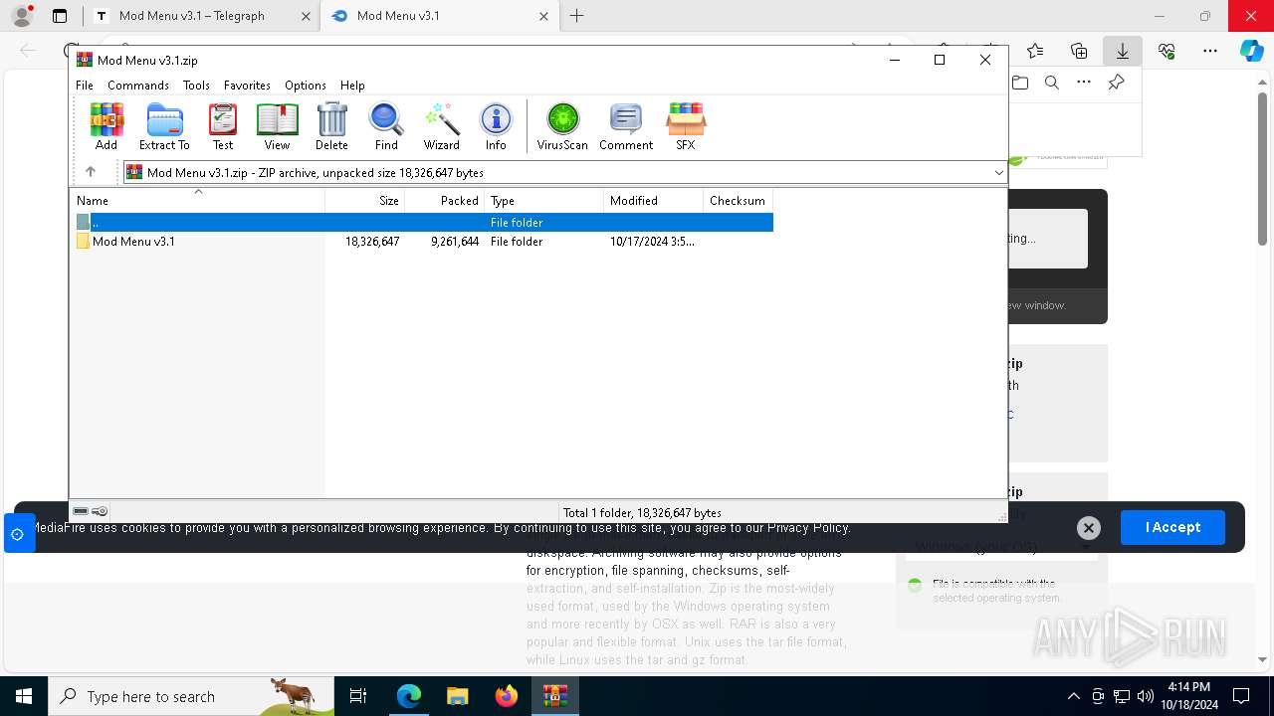Click the Find magnifier icon
The height and width of the screenshot is (716, 1274).
click(386, 126)
